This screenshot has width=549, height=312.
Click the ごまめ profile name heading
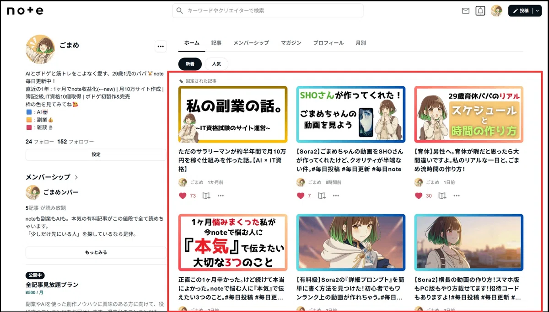pyautogui.click(x=70, y=45)
